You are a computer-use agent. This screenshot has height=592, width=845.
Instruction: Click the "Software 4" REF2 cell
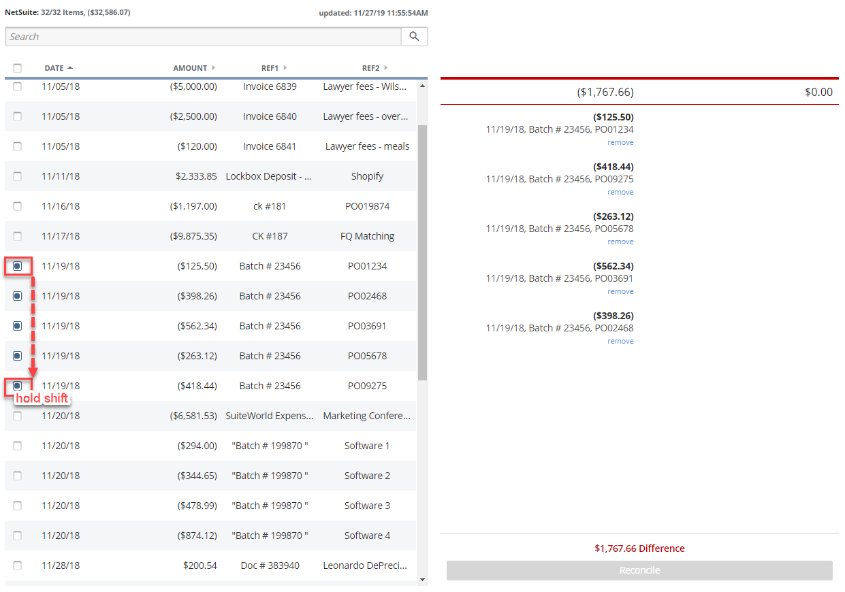(368, 536)
